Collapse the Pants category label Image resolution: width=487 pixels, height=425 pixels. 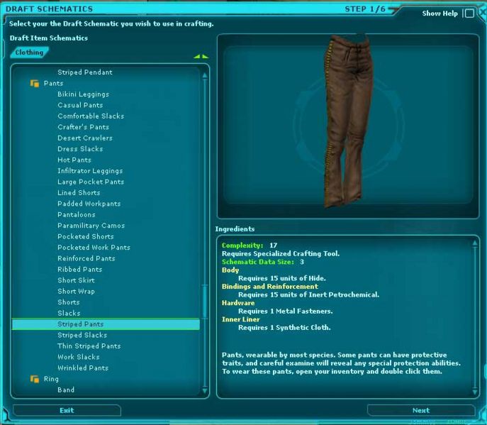pos(53,84)
